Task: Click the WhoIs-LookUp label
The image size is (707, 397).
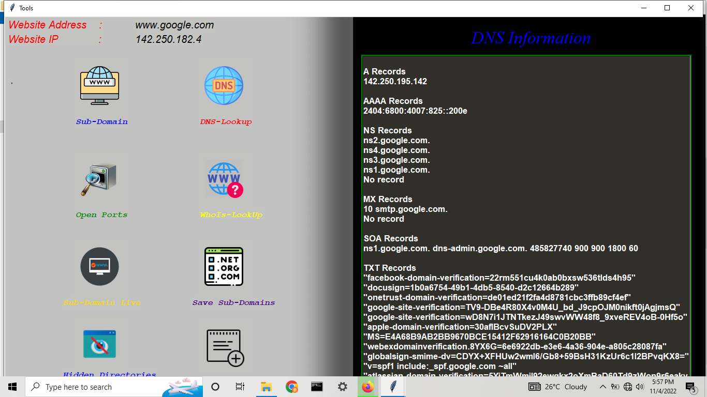Action: coord(231,215)
